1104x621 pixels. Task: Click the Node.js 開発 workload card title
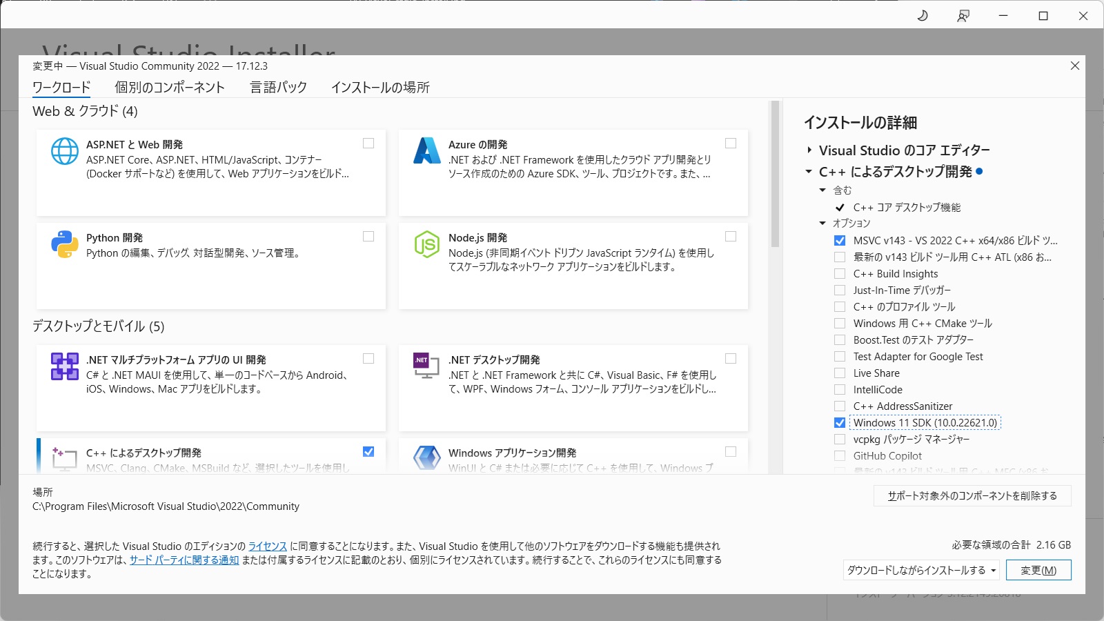(x=477, y=237)
